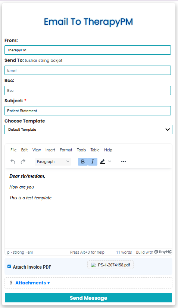Click into the Bcc input field
Viewport: 178px width, 308px height.
(x=88, y=91)
